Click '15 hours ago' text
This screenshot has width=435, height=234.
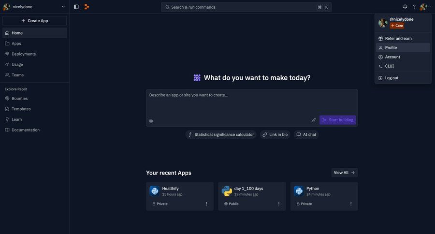pos(172,194)
